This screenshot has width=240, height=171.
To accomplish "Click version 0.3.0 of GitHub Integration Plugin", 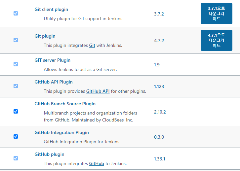I will pos(159,137).
